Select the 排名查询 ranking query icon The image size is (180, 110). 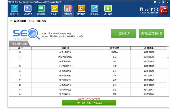tap(68, 10)
